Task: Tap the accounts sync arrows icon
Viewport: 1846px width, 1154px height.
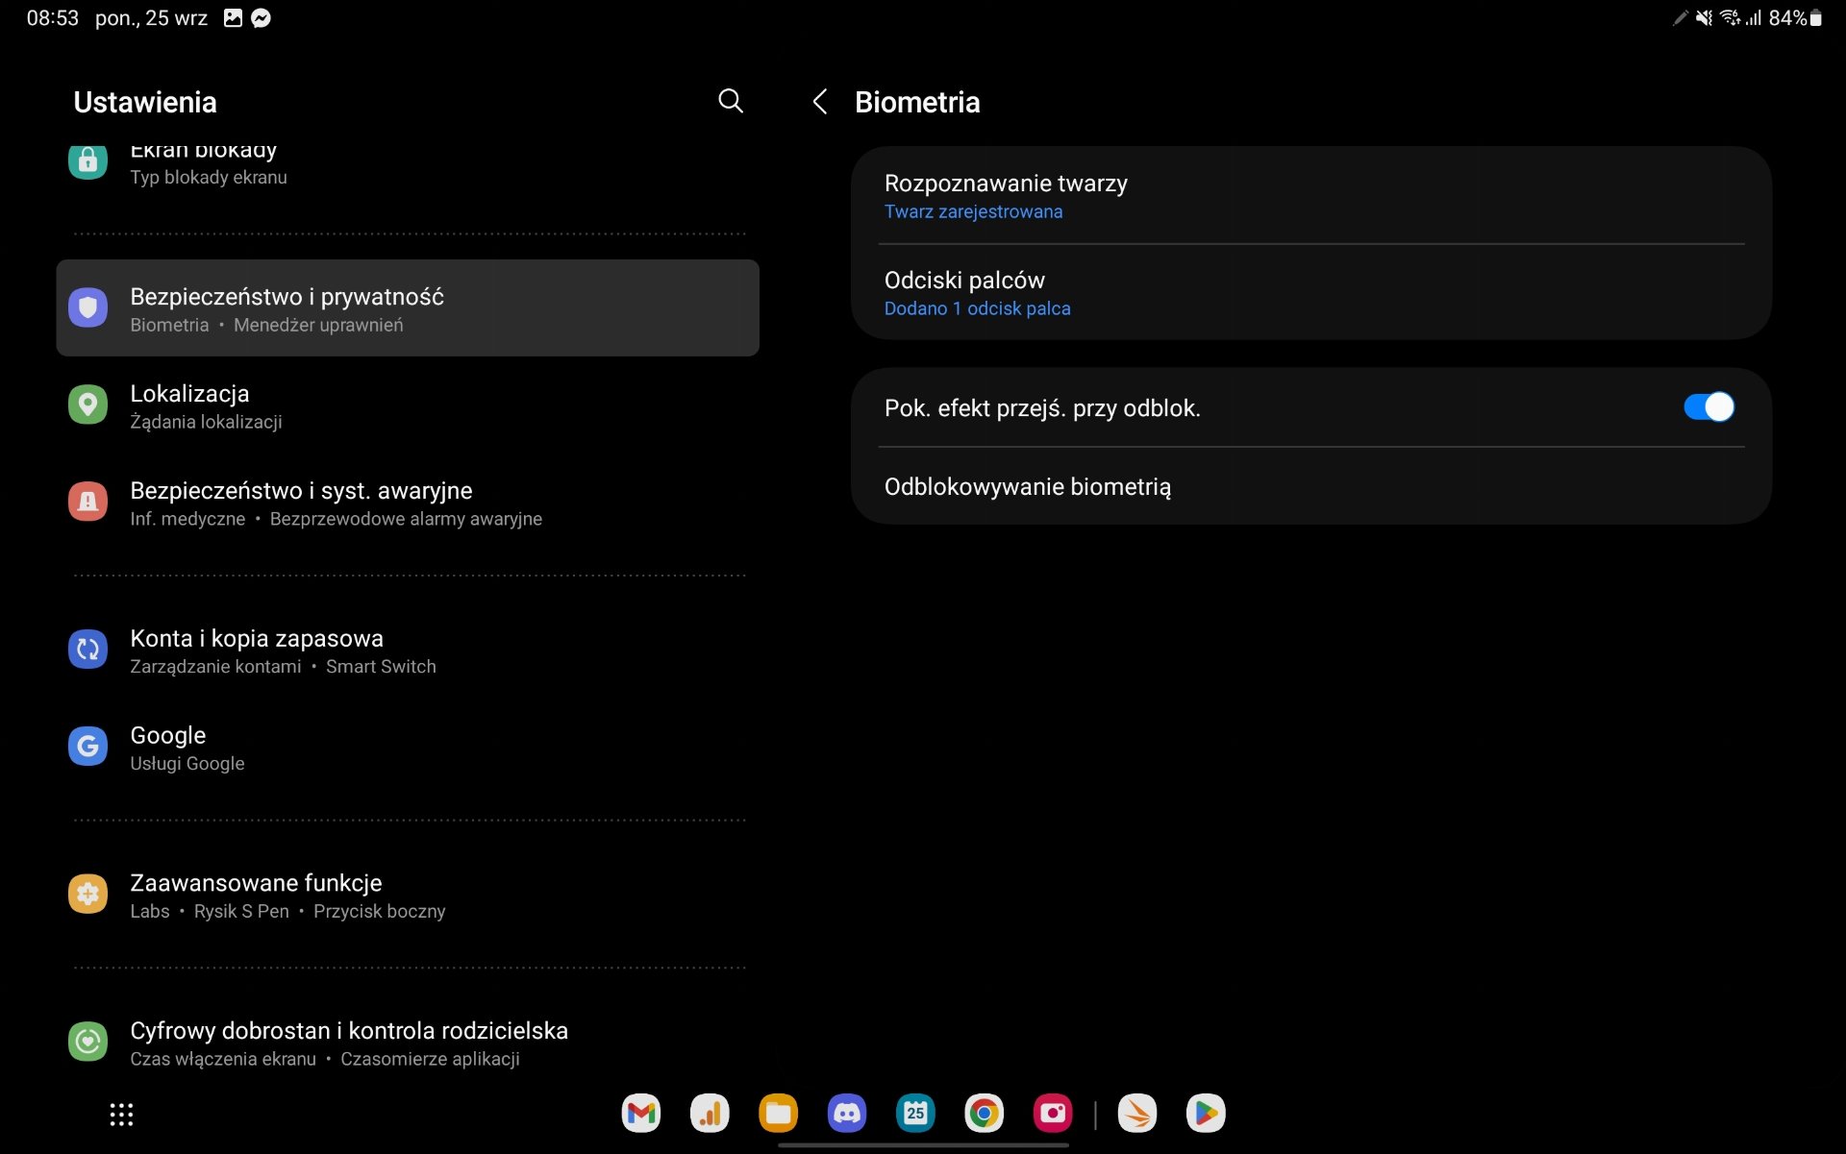Action: tap(87, 650)
